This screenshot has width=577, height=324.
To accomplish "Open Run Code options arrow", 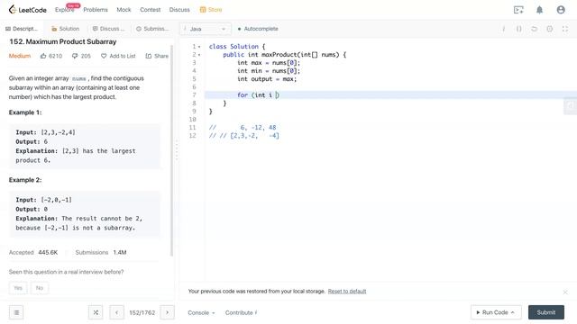I will (513, 312).
